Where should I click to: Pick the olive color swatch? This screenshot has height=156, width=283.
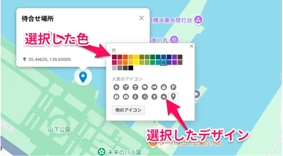pos(142,57)
